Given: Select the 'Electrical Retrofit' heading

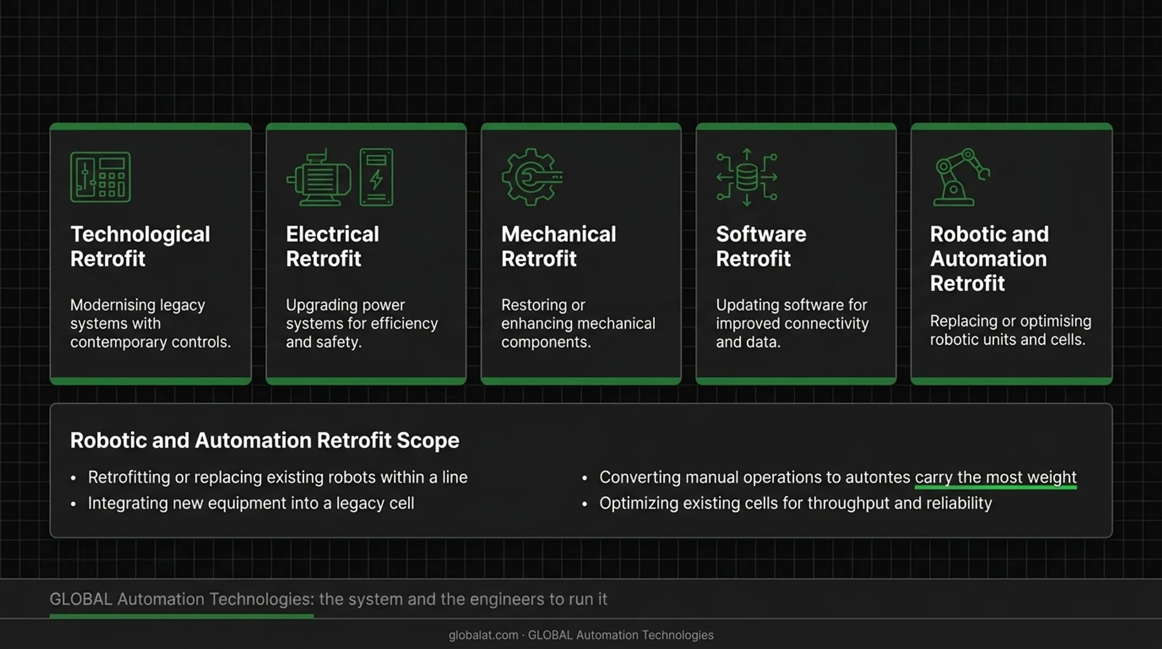Looking at the screenshot, I should pos(332,246).
